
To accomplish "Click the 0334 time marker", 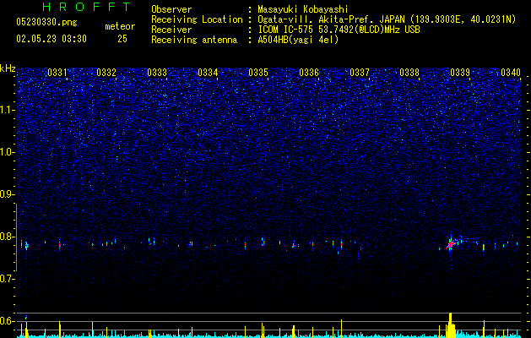I will pos(208,73).
